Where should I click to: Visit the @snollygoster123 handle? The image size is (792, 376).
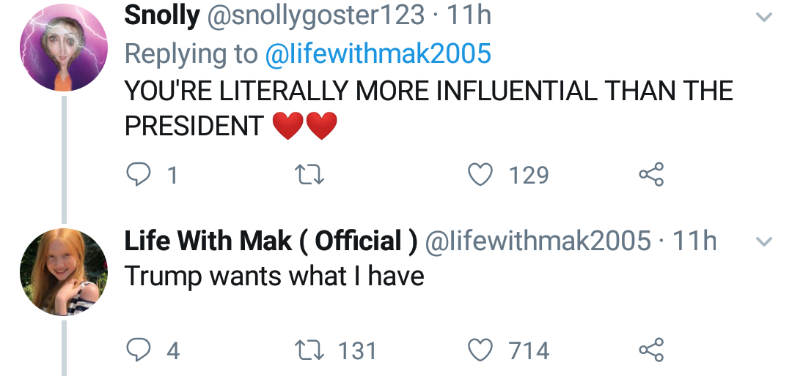[316, 15]
